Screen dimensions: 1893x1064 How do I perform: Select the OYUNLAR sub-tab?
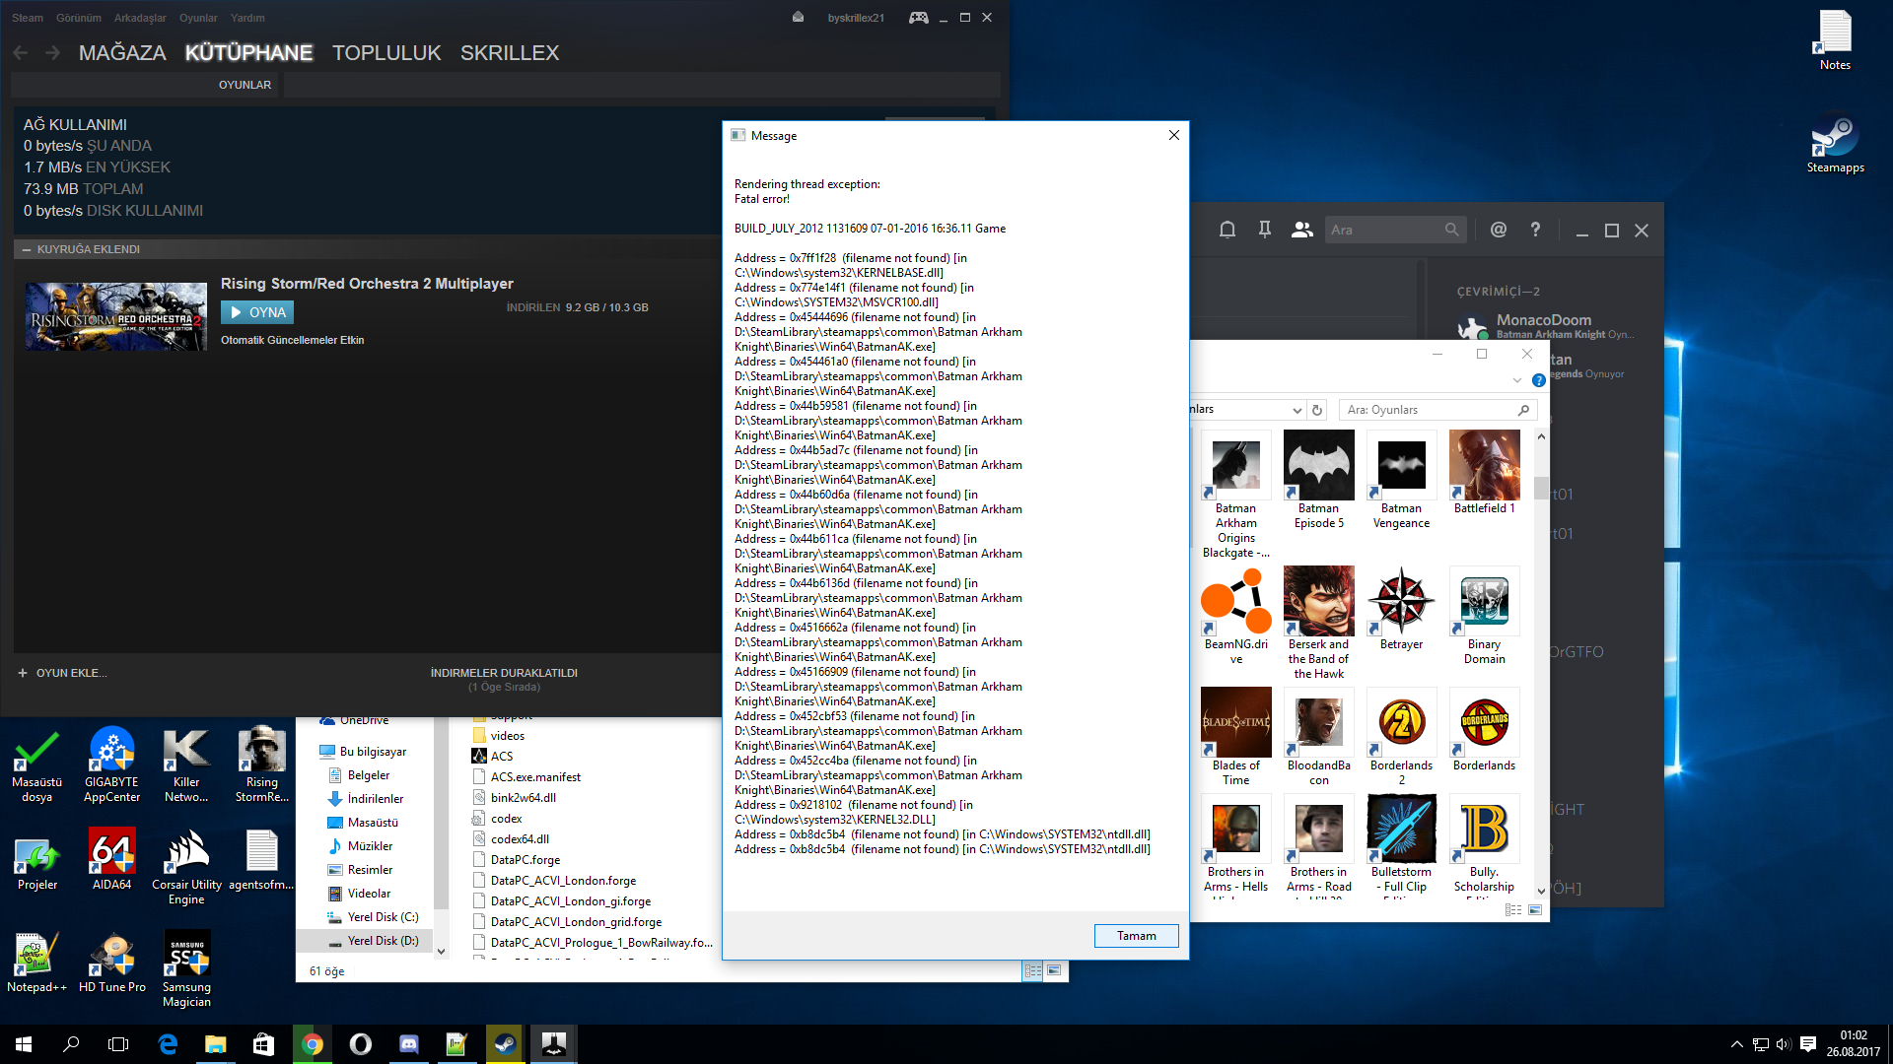245,85
